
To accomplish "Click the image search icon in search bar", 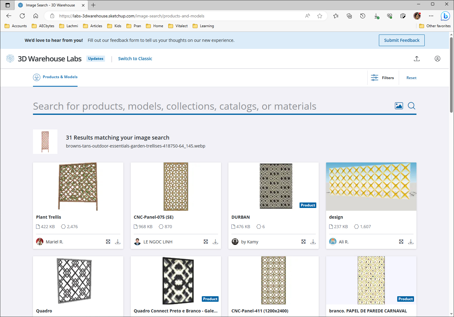I will pos(399,106).
